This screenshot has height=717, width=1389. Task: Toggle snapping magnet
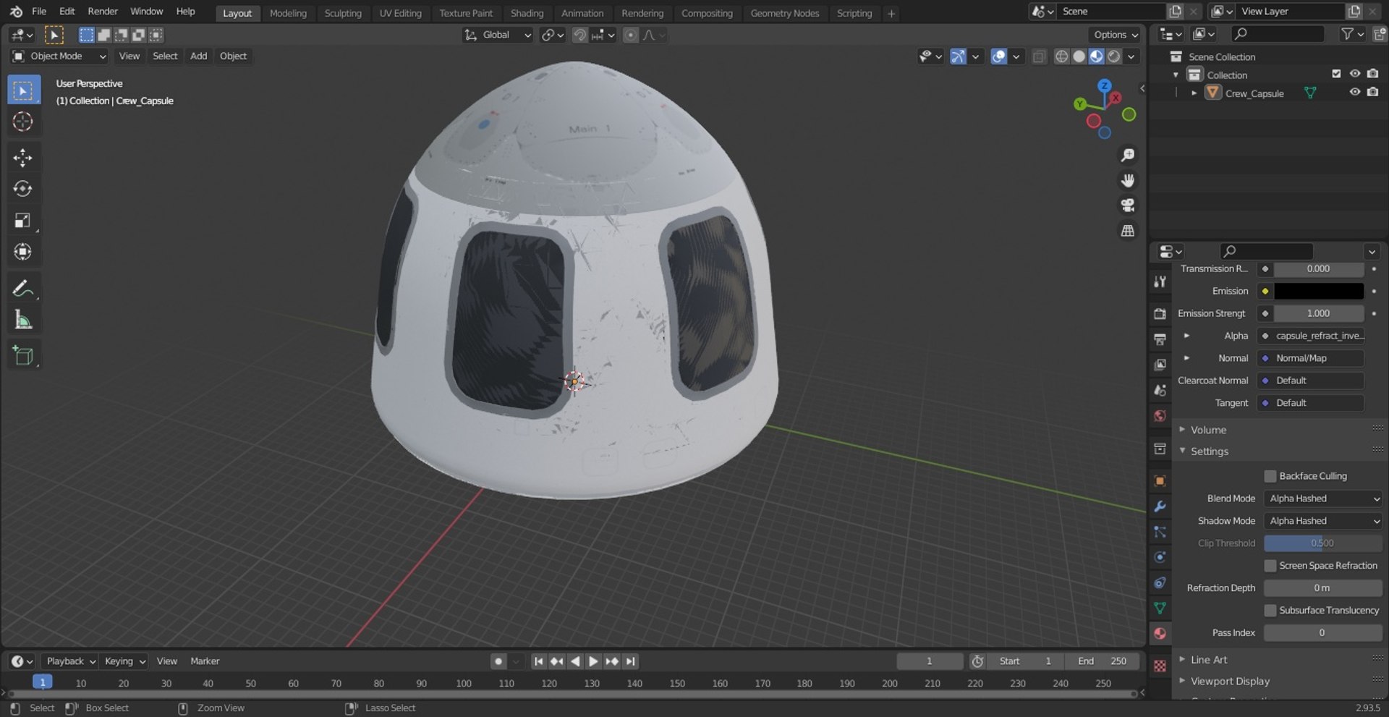(x=579, y=35)
